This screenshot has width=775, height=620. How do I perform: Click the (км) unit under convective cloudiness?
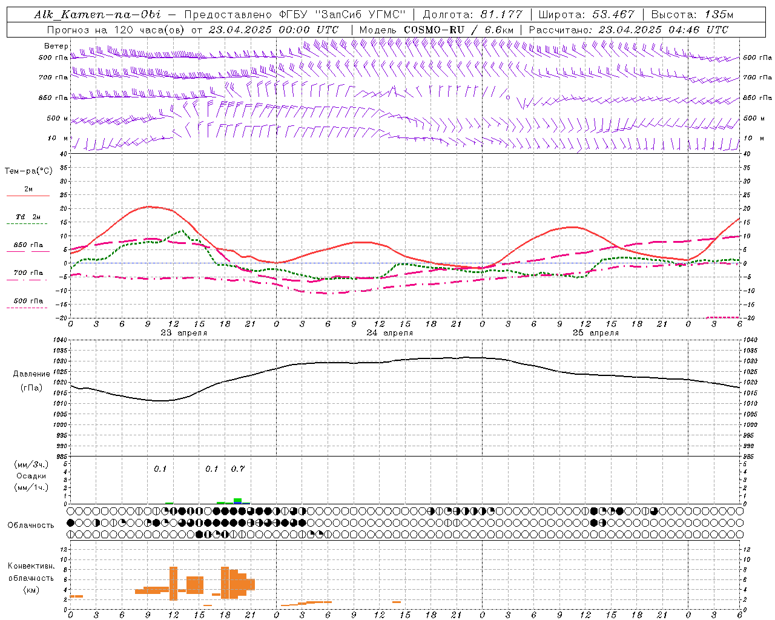31,590
